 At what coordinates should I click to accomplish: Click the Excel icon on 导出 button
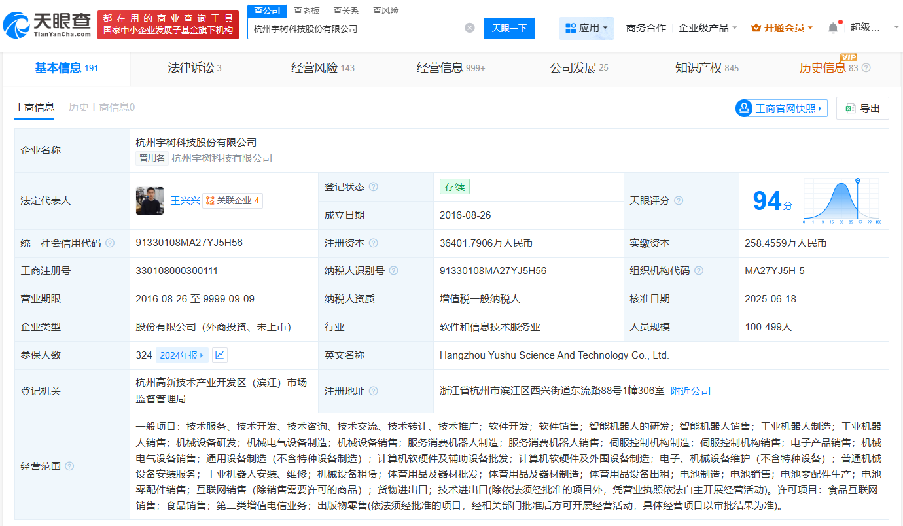849,108
